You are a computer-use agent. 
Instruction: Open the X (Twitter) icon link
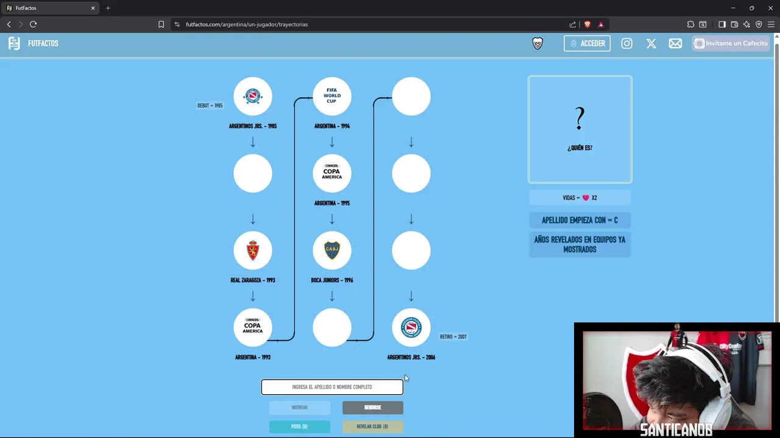coord(651,43)
